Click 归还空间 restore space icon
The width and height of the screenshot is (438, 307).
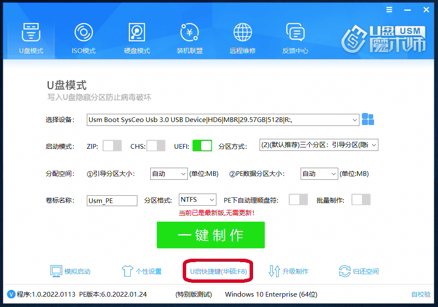coord(344,271)
